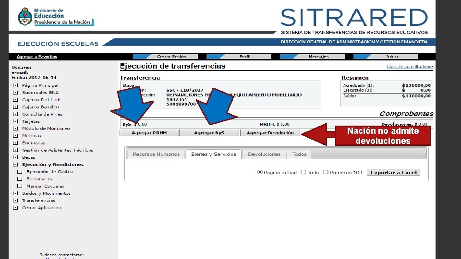Viewport: 461px width, 259px height.
Task: Open Módulo de Monitoreo entry
Action: [x=46, y=129]
